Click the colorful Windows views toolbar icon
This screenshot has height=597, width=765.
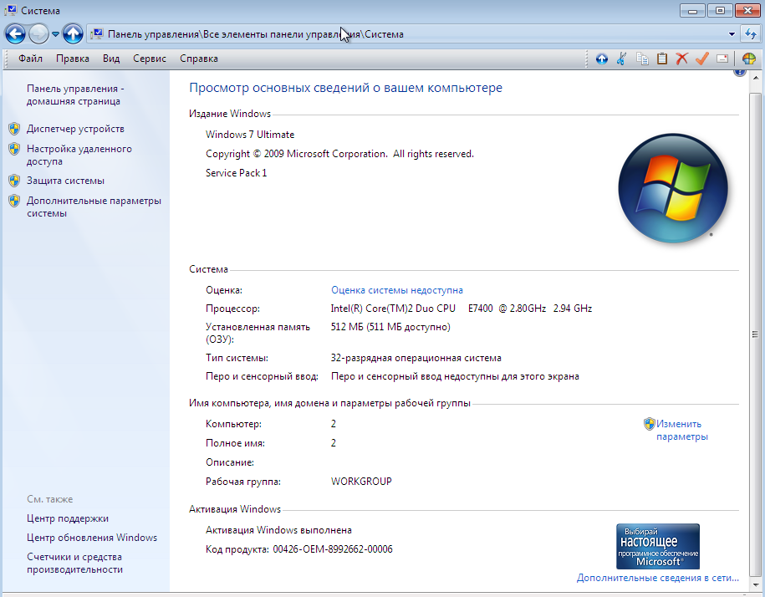click(749, 59)
